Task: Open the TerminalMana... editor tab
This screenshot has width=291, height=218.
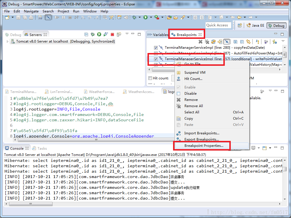Action: click(x=21, y=92)
